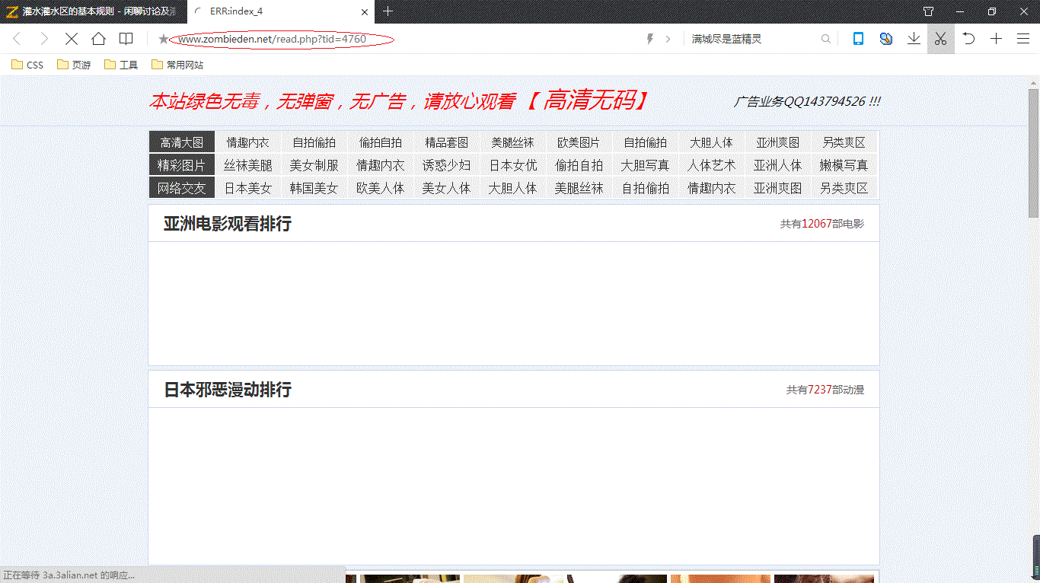Click the status bar text 正在等待 3a.3alian.net

[69, 575]
